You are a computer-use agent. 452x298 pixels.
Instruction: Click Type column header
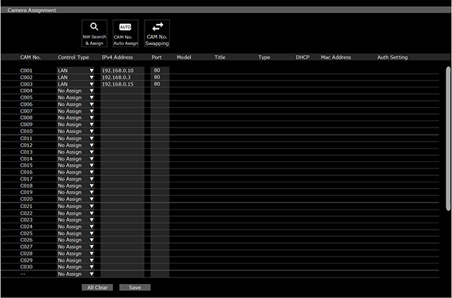click(264, 57)
